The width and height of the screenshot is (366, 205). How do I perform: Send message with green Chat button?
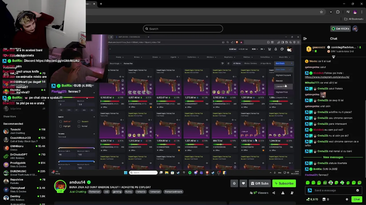[357, 199]
